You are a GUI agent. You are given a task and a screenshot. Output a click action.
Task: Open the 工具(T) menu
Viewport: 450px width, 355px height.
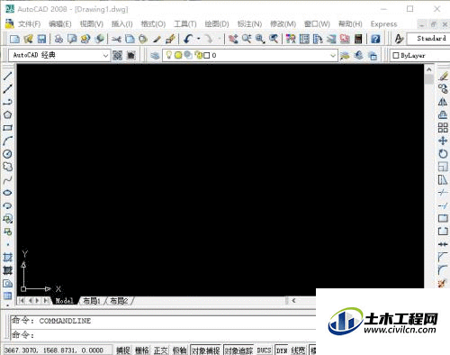point(185,24)
